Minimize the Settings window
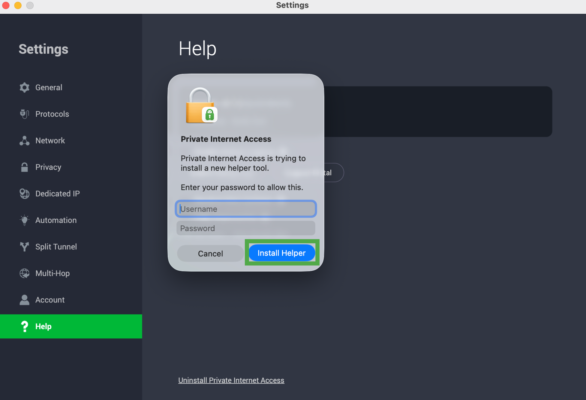Viewport: 586px width, 400px height. pyautogui.click(x=18, y=5)
